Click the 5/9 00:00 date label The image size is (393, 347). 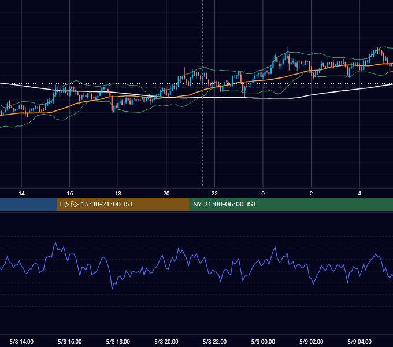263,341
